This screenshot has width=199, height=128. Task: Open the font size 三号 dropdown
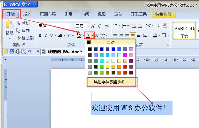pos(88,26)
